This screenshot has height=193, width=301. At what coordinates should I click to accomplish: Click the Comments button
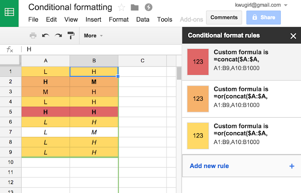click(x=221, y=17)
